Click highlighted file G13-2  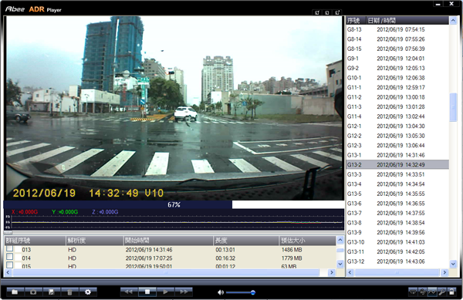[x=397, y=165]
